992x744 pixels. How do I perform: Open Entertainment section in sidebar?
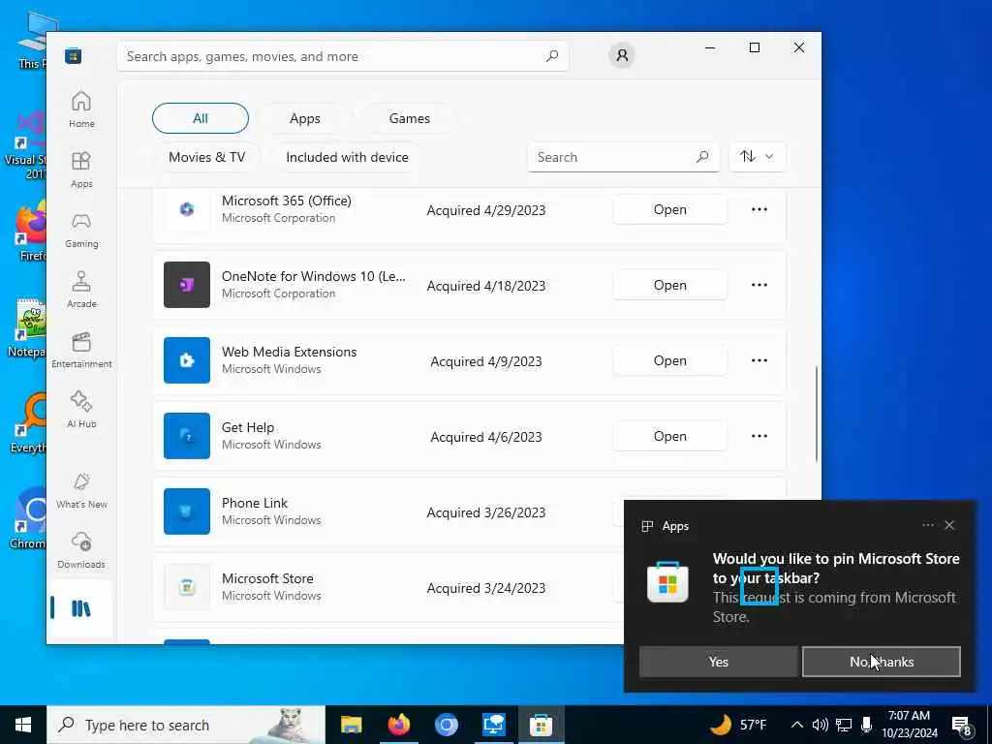click(x=81, y=350)
